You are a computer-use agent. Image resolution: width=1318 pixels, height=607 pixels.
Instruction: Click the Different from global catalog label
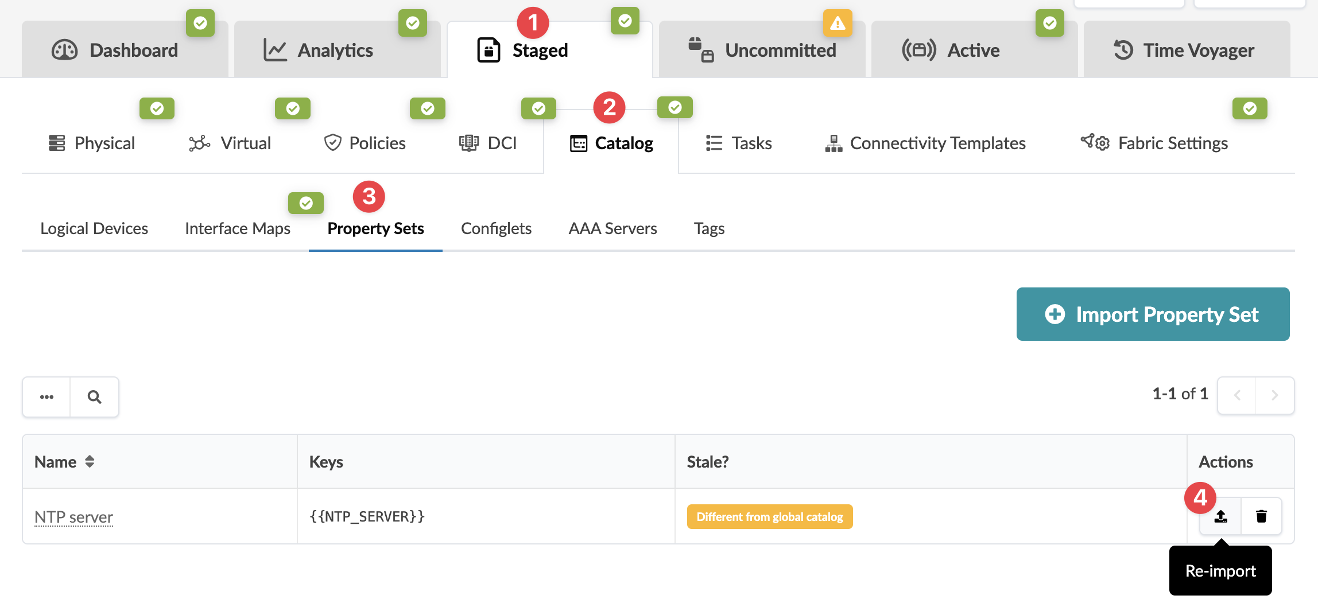(770, 517)
